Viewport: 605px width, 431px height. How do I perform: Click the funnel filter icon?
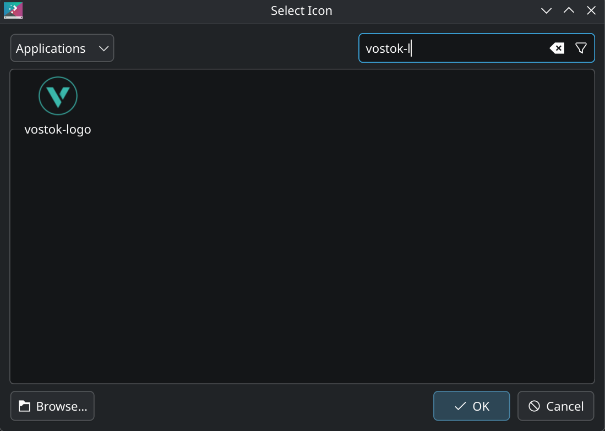[x=581, y=48]
